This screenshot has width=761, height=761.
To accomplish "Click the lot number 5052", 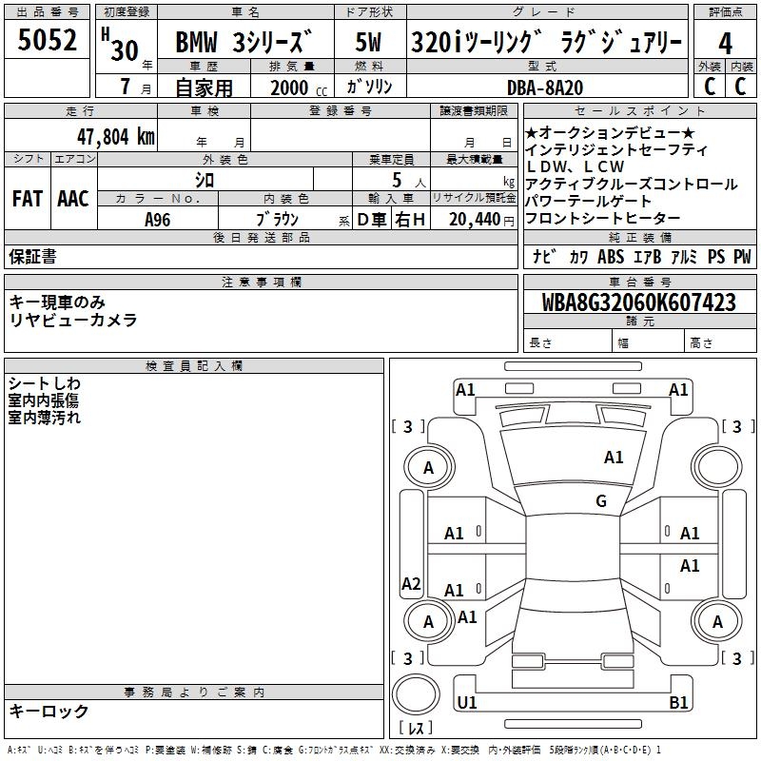I will (48, 42).
